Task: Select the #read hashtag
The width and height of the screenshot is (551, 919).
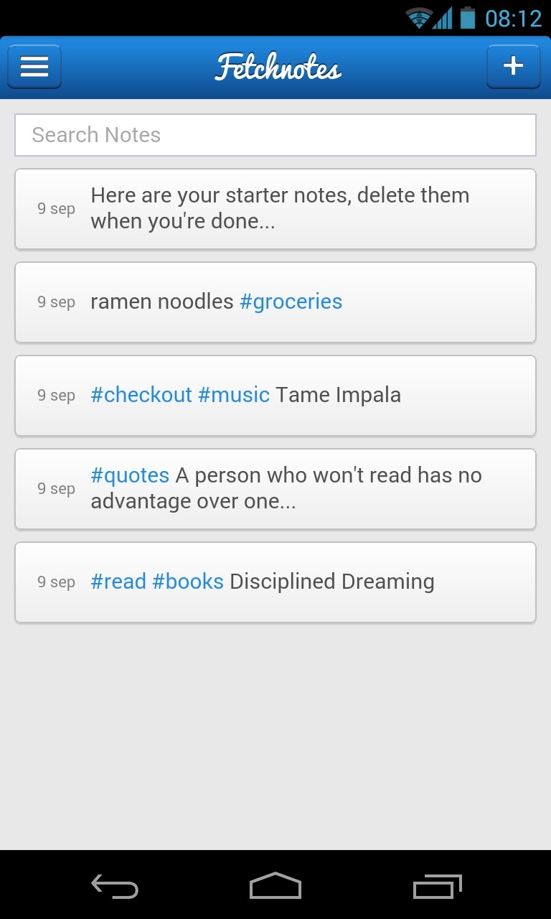Action: pyautogui.click(x=118, y=582)
